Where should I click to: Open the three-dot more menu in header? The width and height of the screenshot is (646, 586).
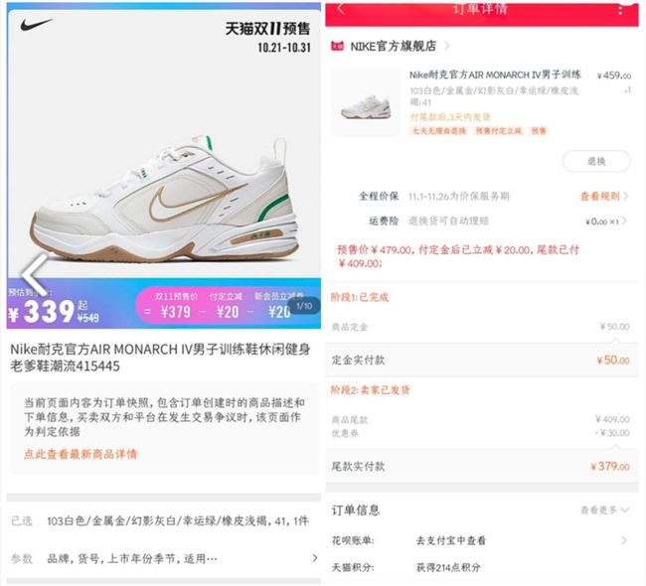pos(620,10)
